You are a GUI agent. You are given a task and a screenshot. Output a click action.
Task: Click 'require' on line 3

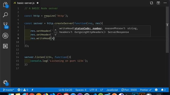coord(49,16)
